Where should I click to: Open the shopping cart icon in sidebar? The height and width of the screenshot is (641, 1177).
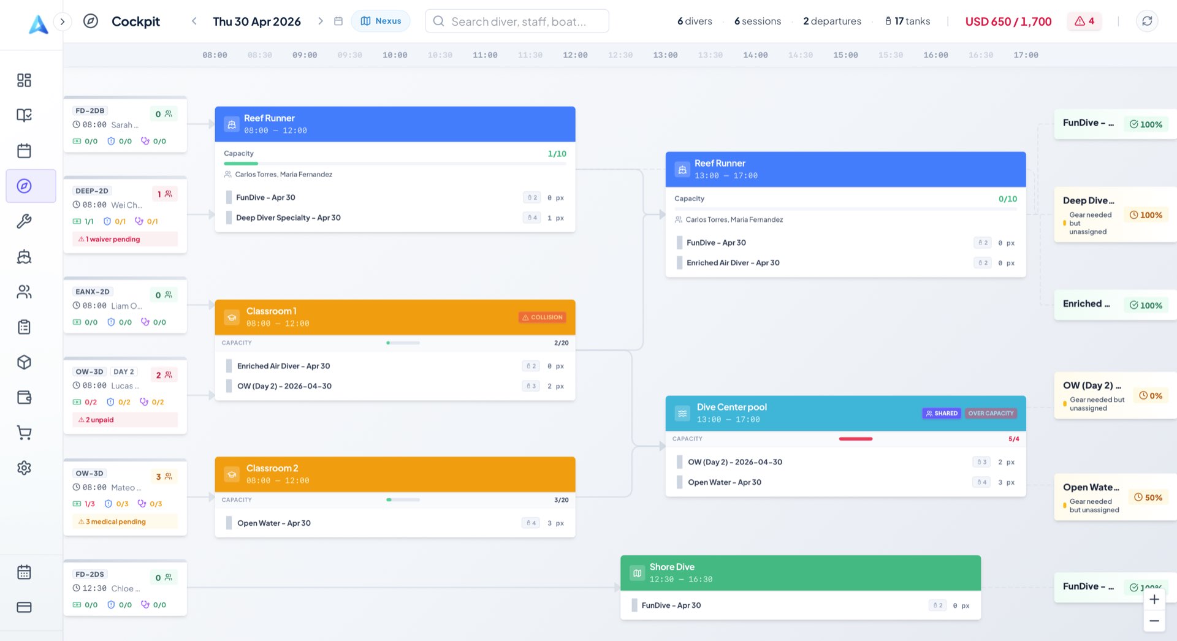(24, 433)
